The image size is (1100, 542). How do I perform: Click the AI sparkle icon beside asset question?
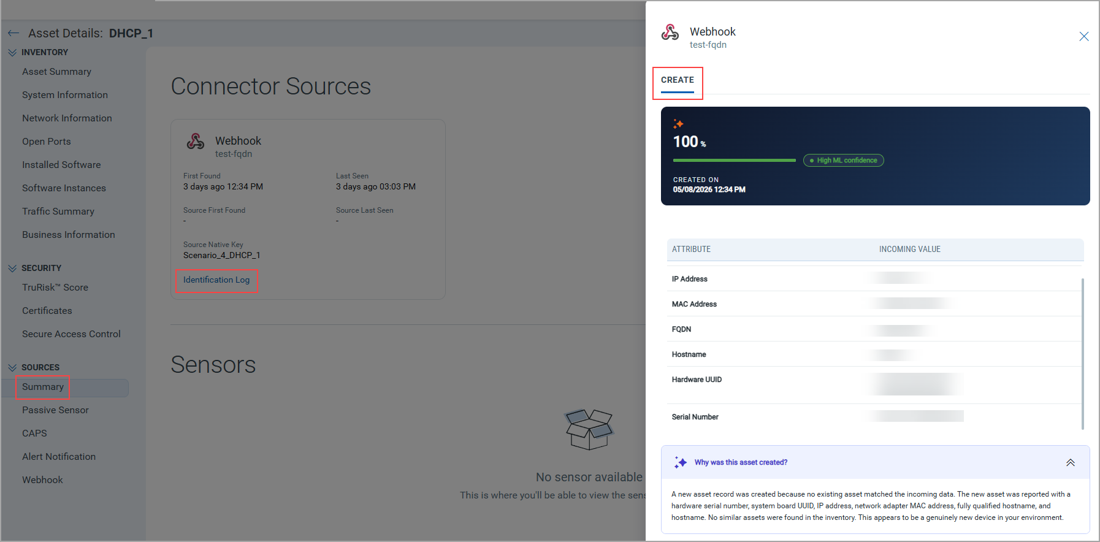pos(680,462)
